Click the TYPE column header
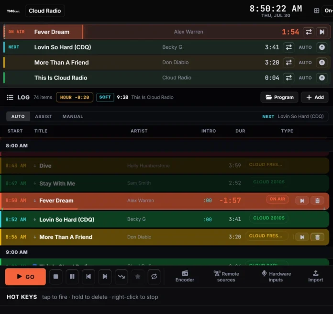Viewport: 333px width, 314px height. tap(287, 131)
